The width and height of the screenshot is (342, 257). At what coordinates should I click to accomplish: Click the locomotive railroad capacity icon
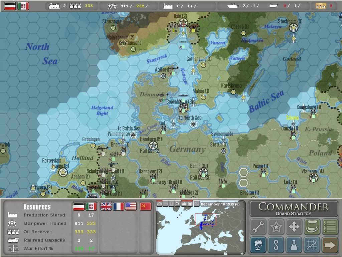[x=54, y=6]
